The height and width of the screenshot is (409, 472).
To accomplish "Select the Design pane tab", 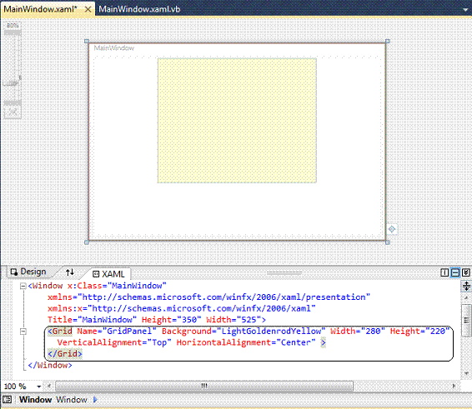I will click(28, 272).
